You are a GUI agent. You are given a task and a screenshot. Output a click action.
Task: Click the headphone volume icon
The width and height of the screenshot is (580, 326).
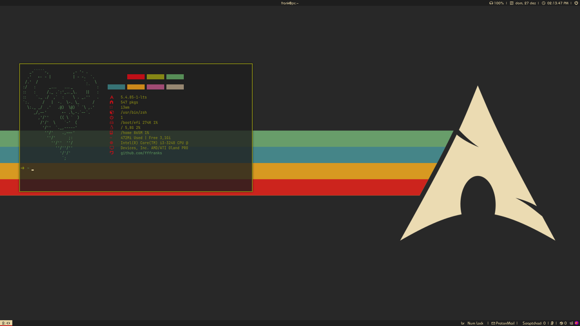(x=491, y=3)
